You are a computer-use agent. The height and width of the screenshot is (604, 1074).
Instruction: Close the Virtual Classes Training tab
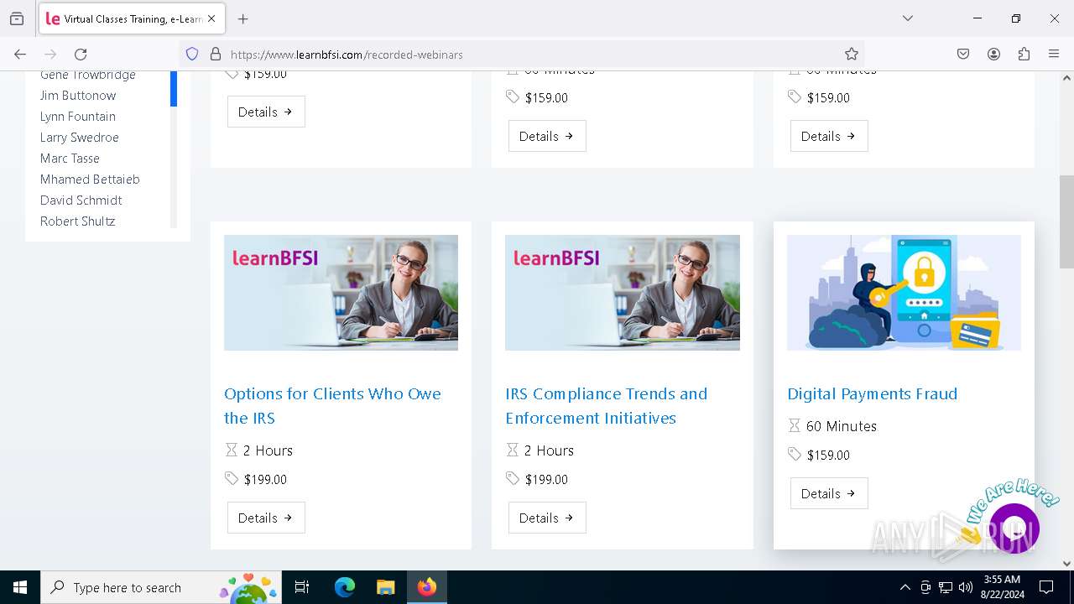(x=211, y=18)
